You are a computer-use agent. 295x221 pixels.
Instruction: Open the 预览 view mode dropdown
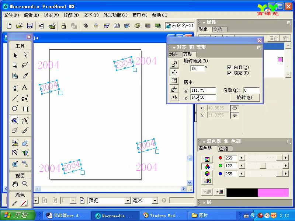[128, 201]
